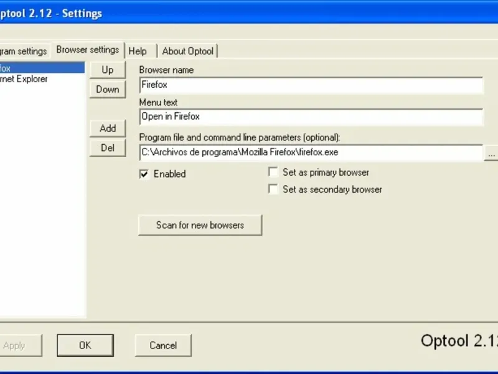Click the Program file path field
Image resolution: width=498 pixels, height=374 pixels.
[x=311, y=152]
